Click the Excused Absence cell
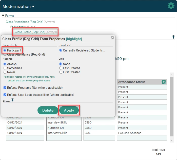 pos(142,133)
